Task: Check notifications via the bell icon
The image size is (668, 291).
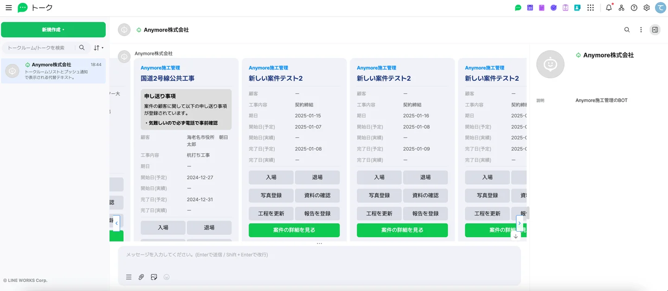Action: coord(609,8)
